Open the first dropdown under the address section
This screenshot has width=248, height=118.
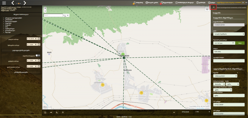coord(225,76)
